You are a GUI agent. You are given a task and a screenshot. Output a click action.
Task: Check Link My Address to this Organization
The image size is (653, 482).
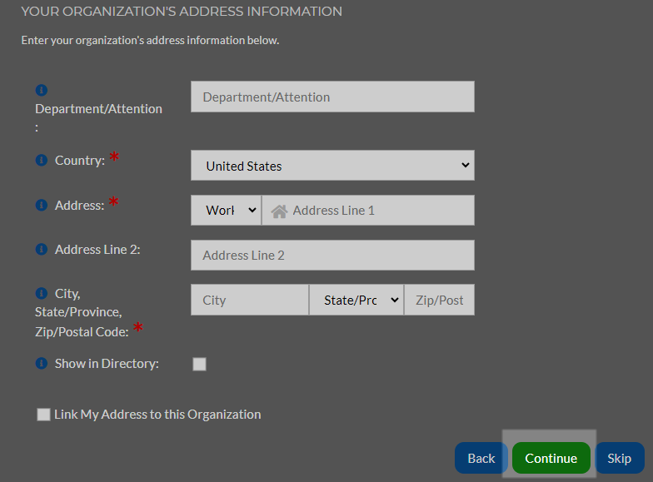click(43, 415)
